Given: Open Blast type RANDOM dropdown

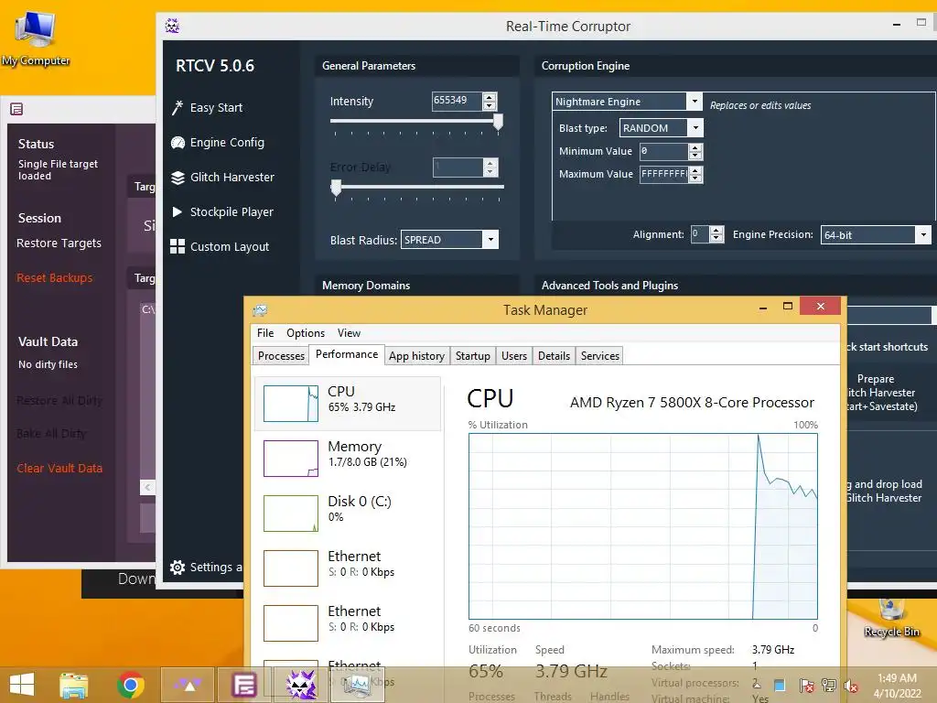Looking at the screenshot, I should pyautogui.click(x=695, y=128).
